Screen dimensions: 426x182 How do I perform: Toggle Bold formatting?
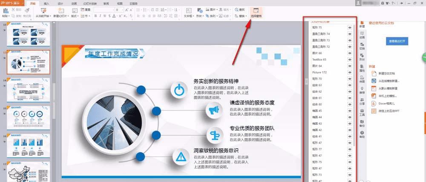pos(95,16)
